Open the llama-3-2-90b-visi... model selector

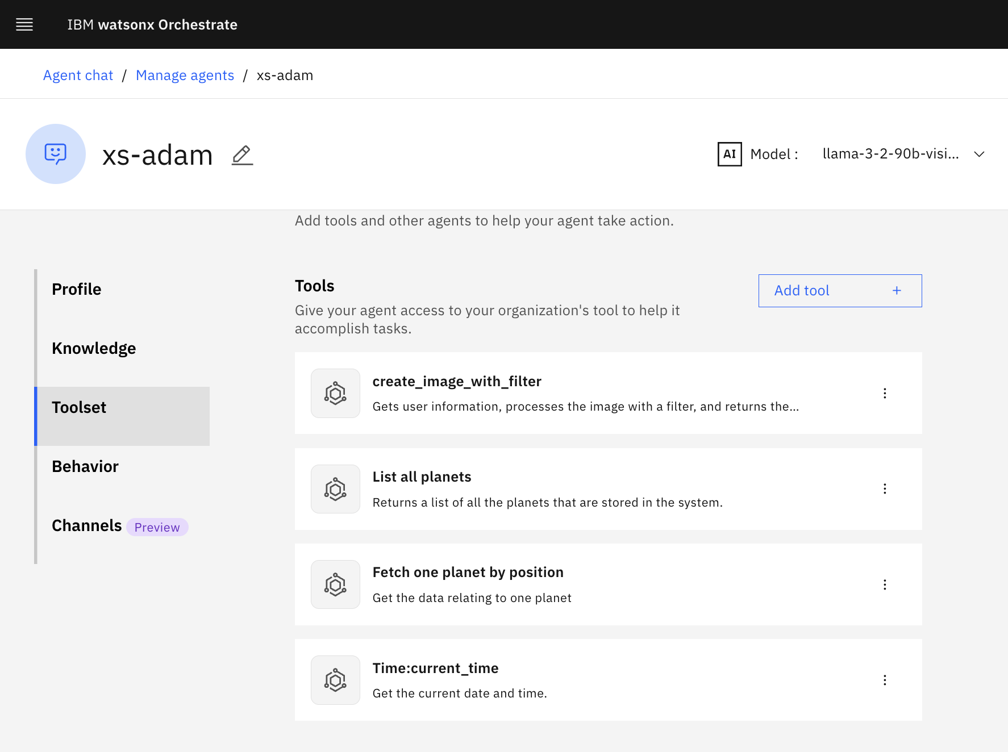903,154
